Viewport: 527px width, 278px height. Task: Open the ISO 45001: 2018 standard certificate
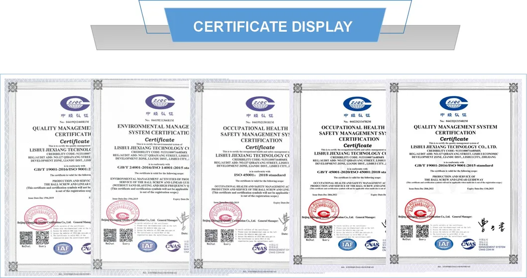click(240, 177)
